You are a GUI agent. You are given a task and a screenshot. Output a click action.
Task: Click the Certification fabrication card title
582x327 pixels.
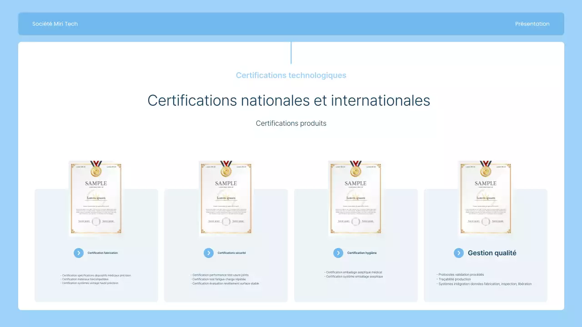click(x=102, y=253)
